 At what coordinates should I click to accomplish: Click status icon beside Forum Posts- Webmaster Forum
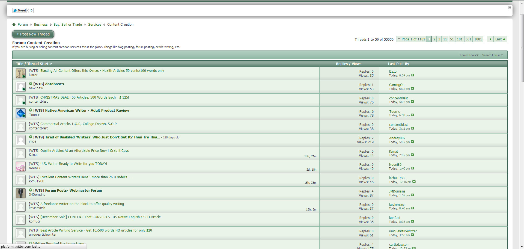click(x=31, y=190)
